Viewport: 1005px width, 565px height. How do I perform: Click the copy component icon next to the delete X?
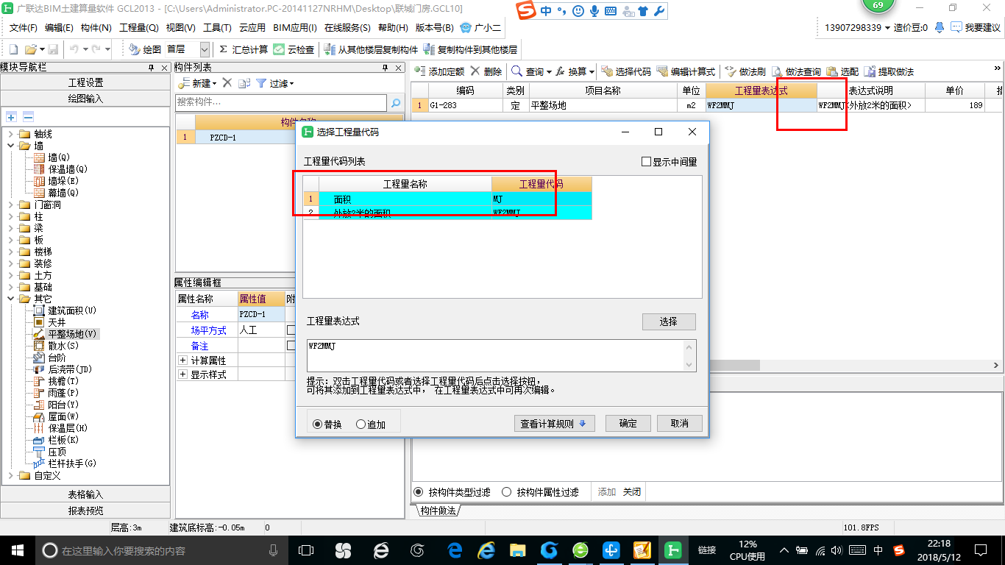(244, 83)
